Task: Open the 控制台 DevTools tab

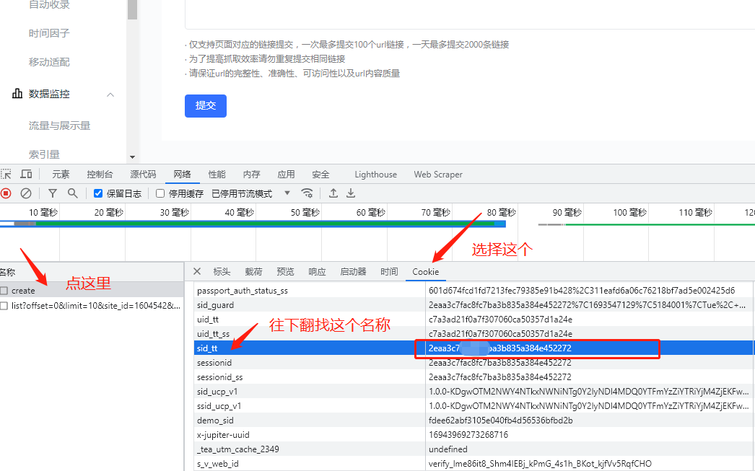Action: (100, 174)
